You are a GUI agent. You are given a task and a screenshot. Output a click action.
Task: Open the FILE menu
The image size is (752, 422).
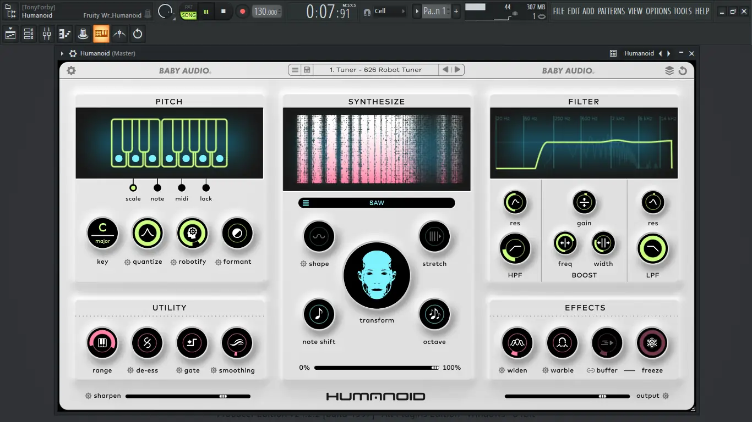tap(559, 11)
